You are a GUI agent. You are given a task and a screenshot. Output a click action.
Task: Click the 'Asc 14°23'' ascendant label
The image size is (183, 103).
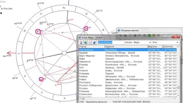[7, 56]
